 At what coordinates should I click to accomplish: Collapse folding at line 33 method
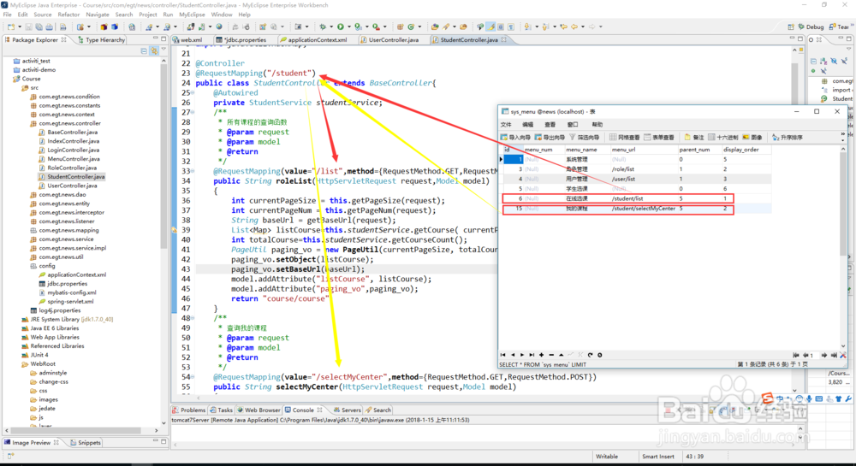click(192, 171)
